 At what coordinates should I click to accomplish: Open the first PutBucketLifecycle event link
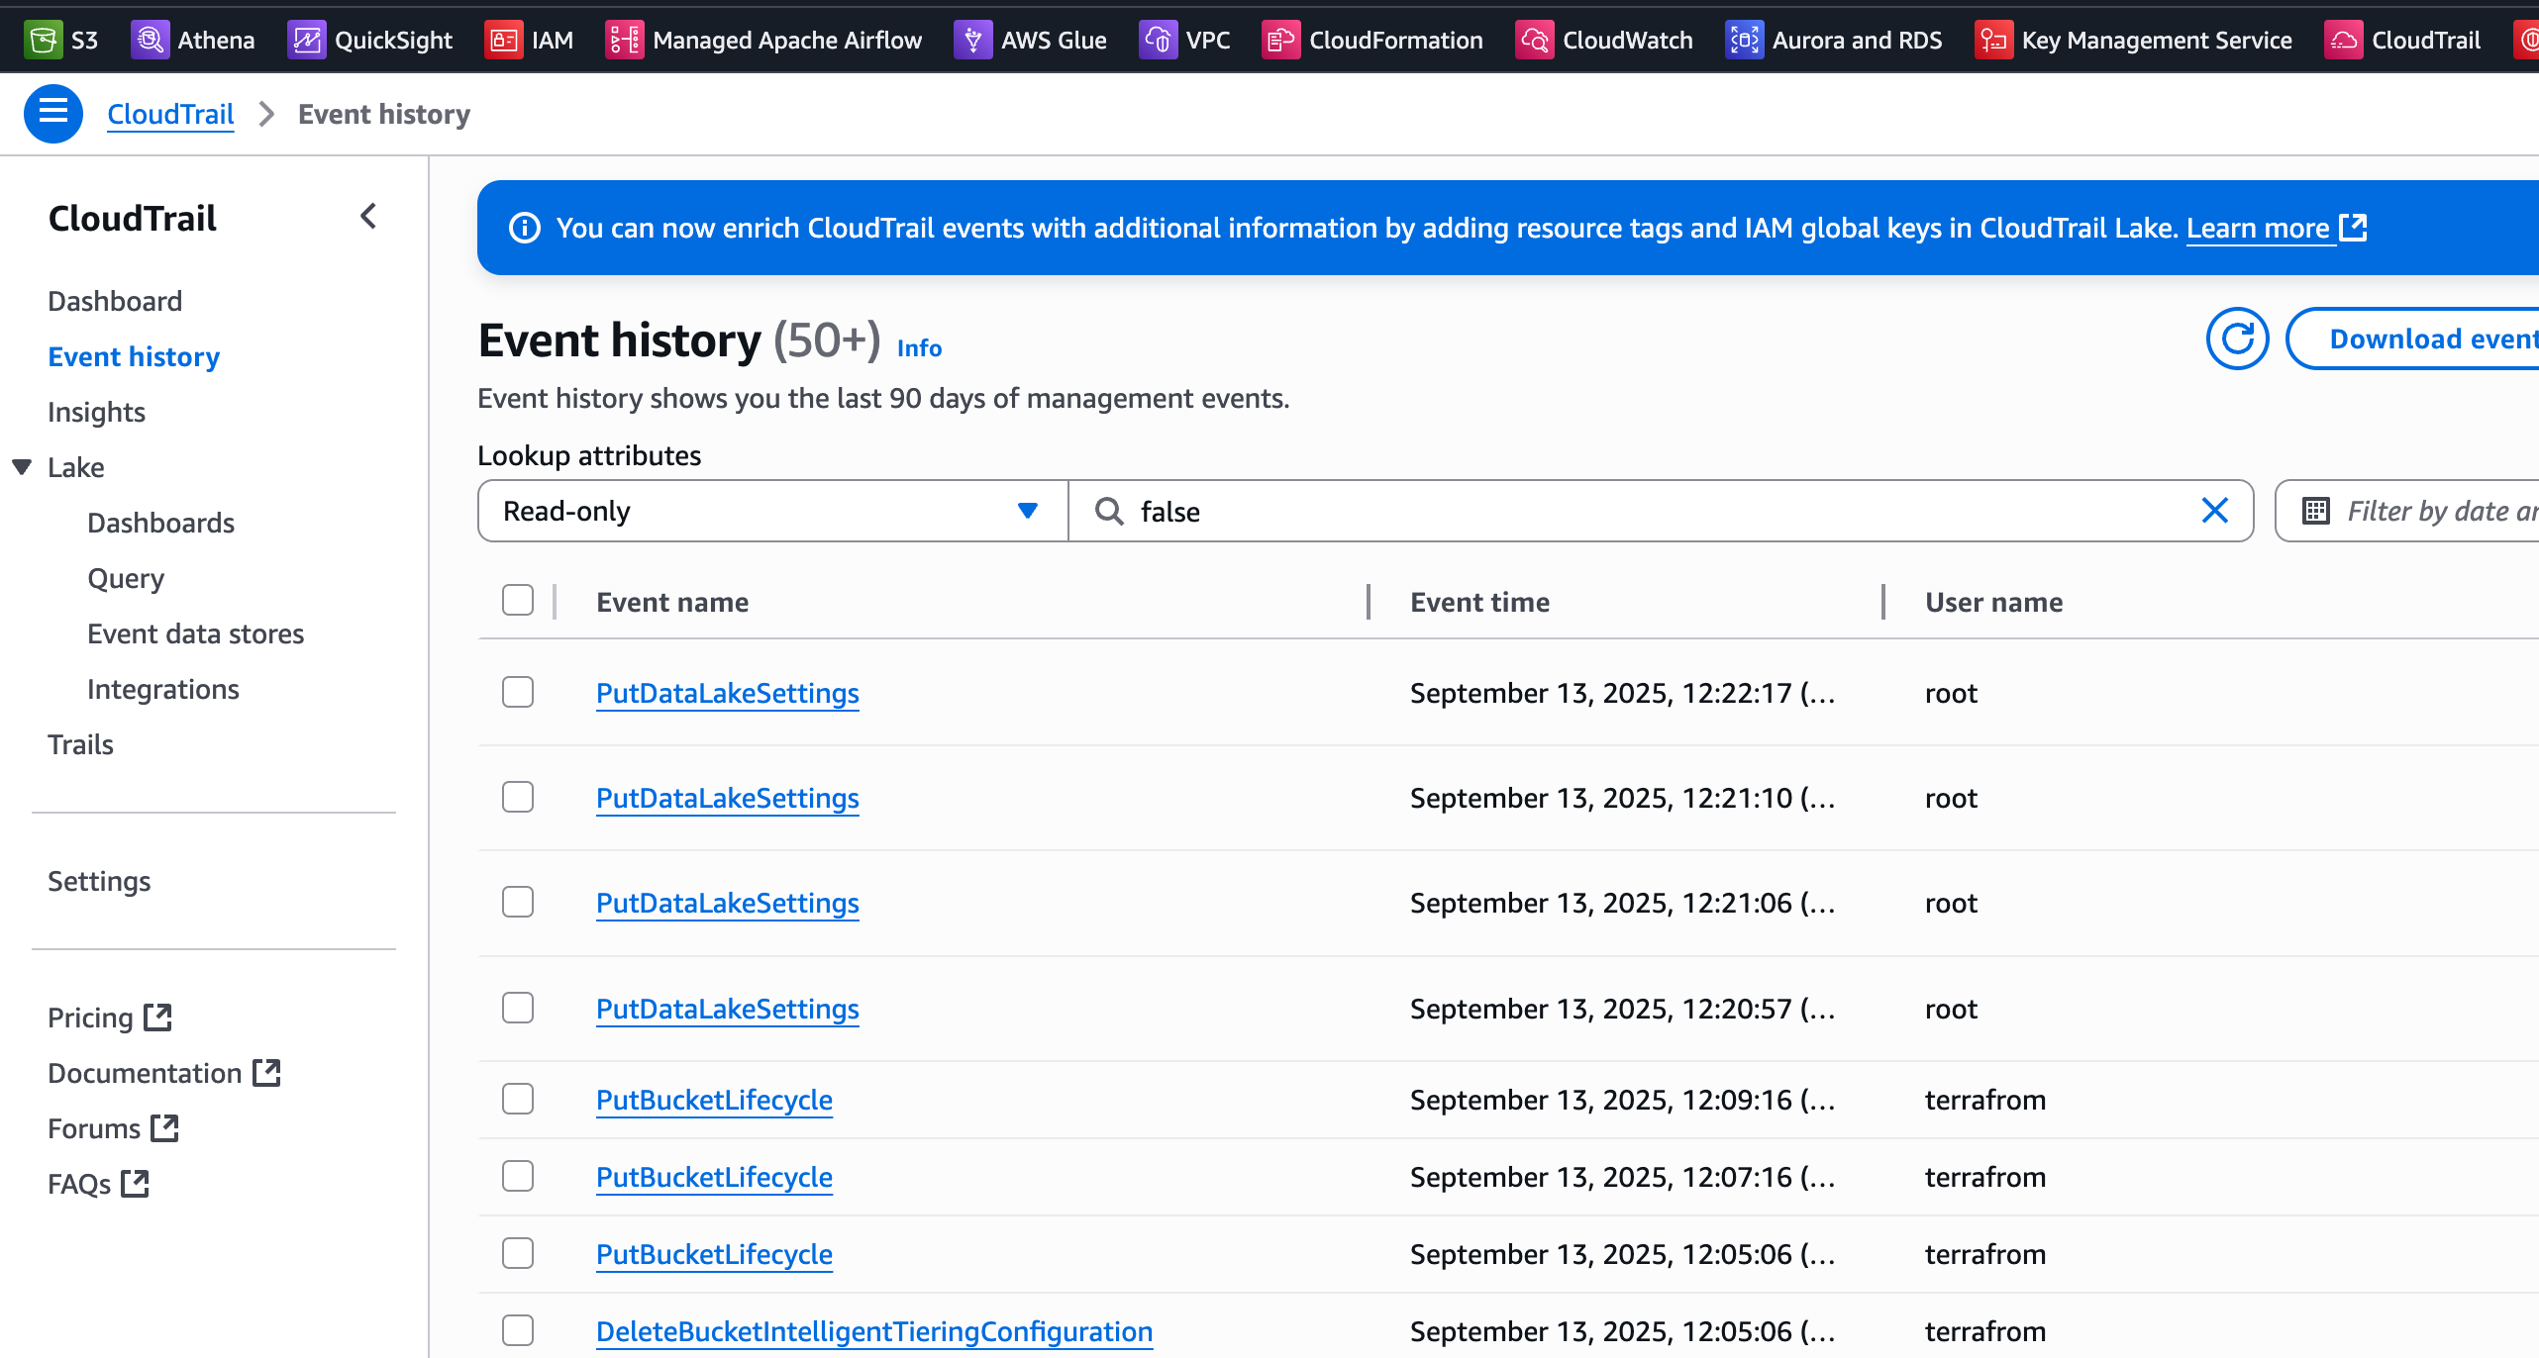714,1100
